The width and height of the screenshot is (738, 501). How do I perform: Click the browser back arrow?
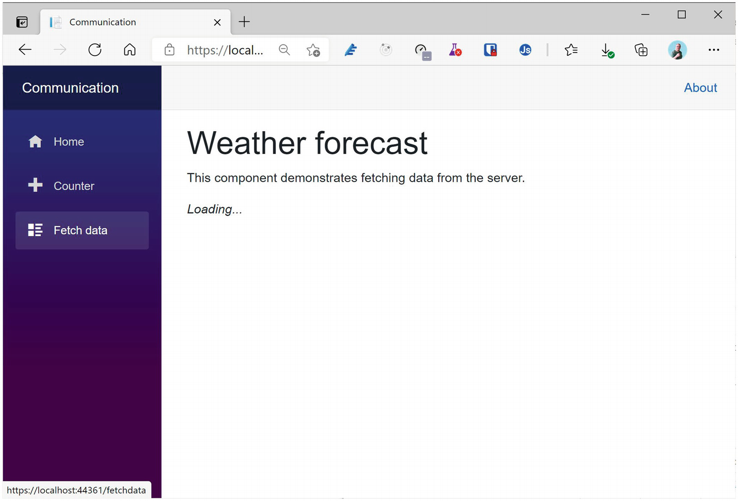pos(25,50)
